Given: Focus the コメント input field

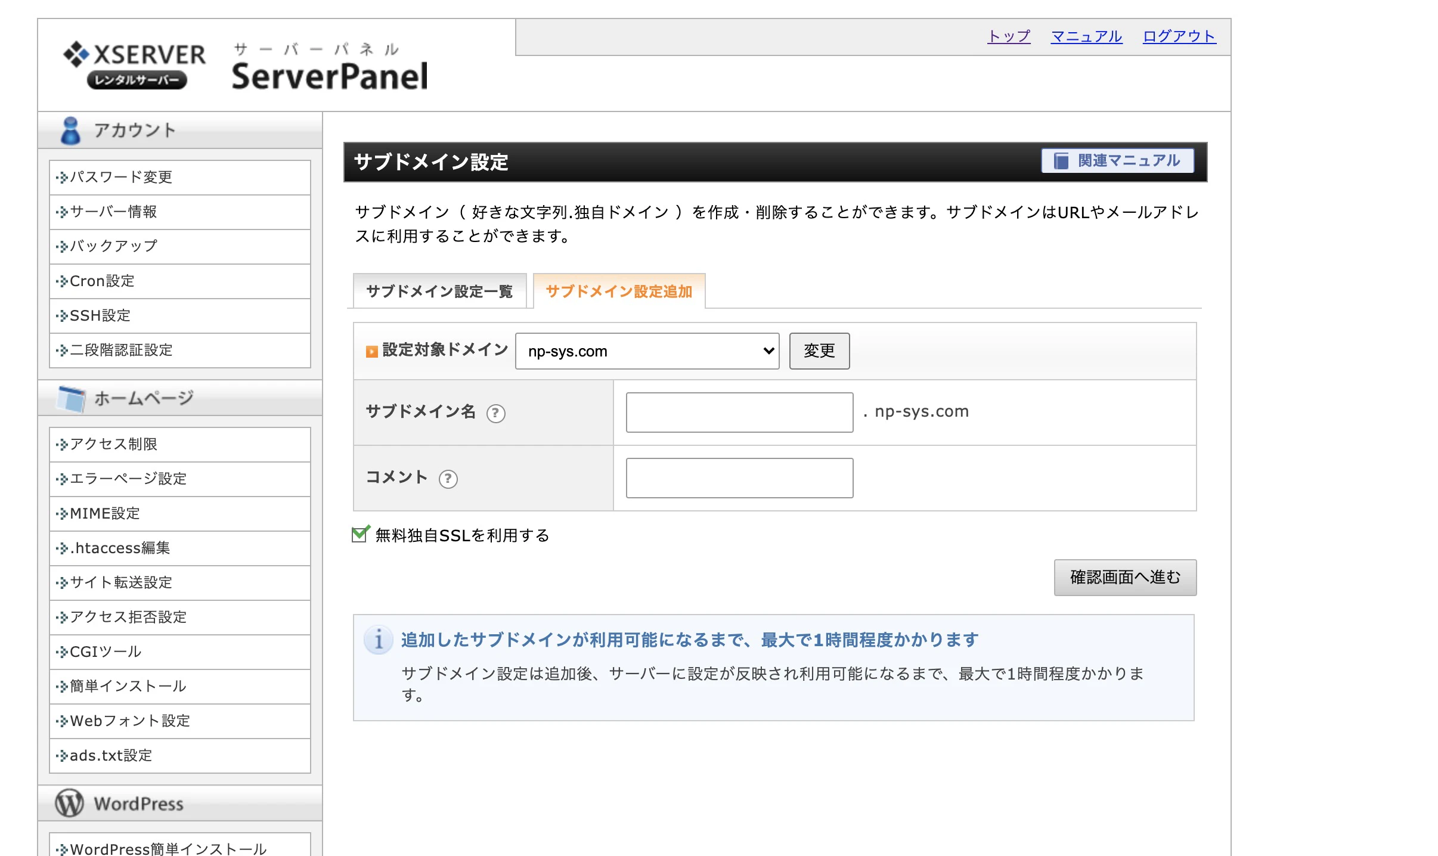Looking at the screenshot, I should (x=739, y=478).
